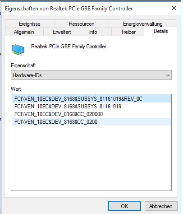Close the properties dialog with X
Screen dimensions: 183x214
point(174,8)
